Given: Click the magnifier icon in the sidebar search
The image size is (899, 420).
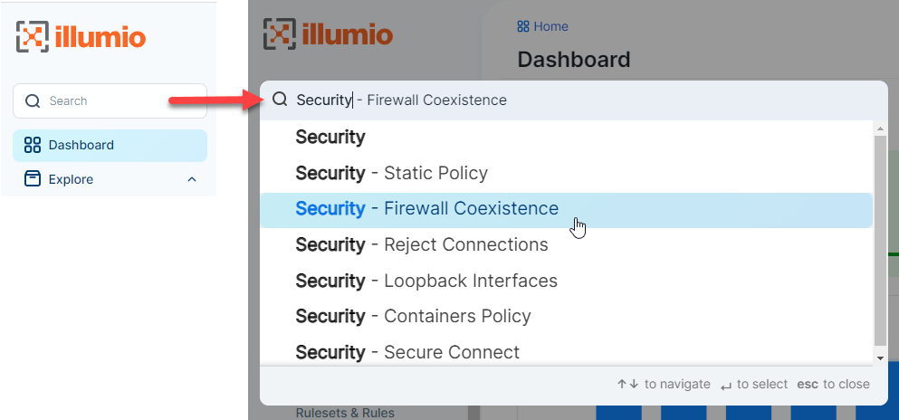Looking at the screenshot, I should (33, 101).
